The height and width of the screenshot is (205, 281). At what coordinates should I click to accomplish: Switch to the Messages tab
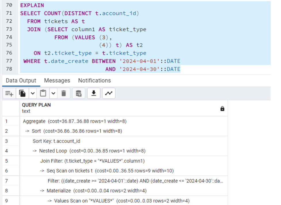pyautogui.click(x=57, y=81)
